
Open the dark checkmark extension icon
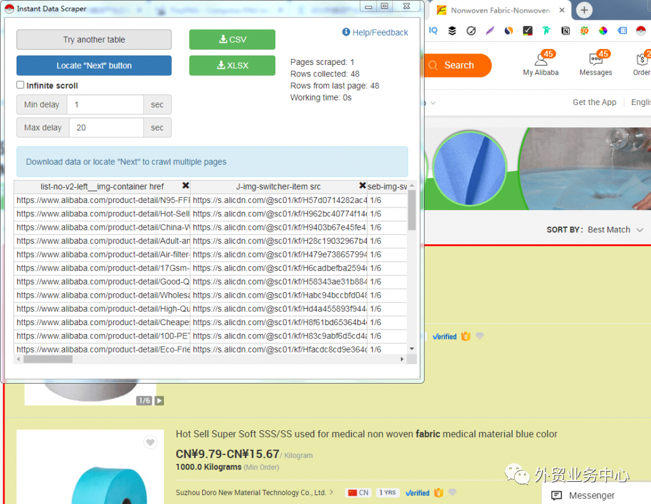tap(528, 31)
